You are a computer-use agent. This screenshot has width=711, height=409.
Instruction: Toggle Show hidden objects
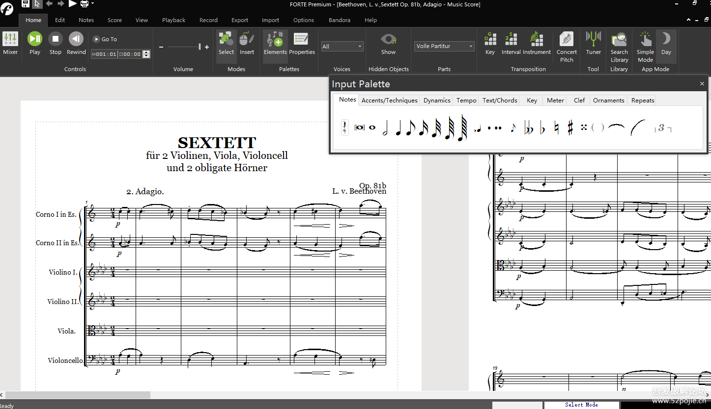pos(388,43)
